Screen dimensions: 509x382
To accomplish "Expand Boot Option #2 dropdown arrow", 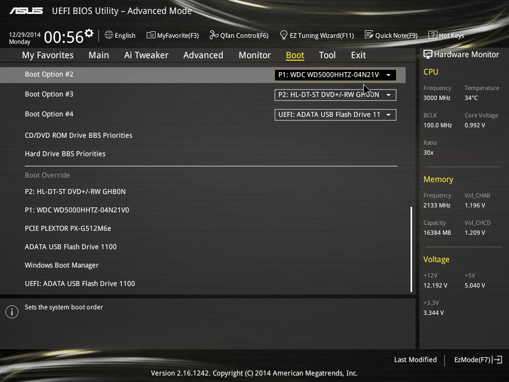I will click(388, 75).
